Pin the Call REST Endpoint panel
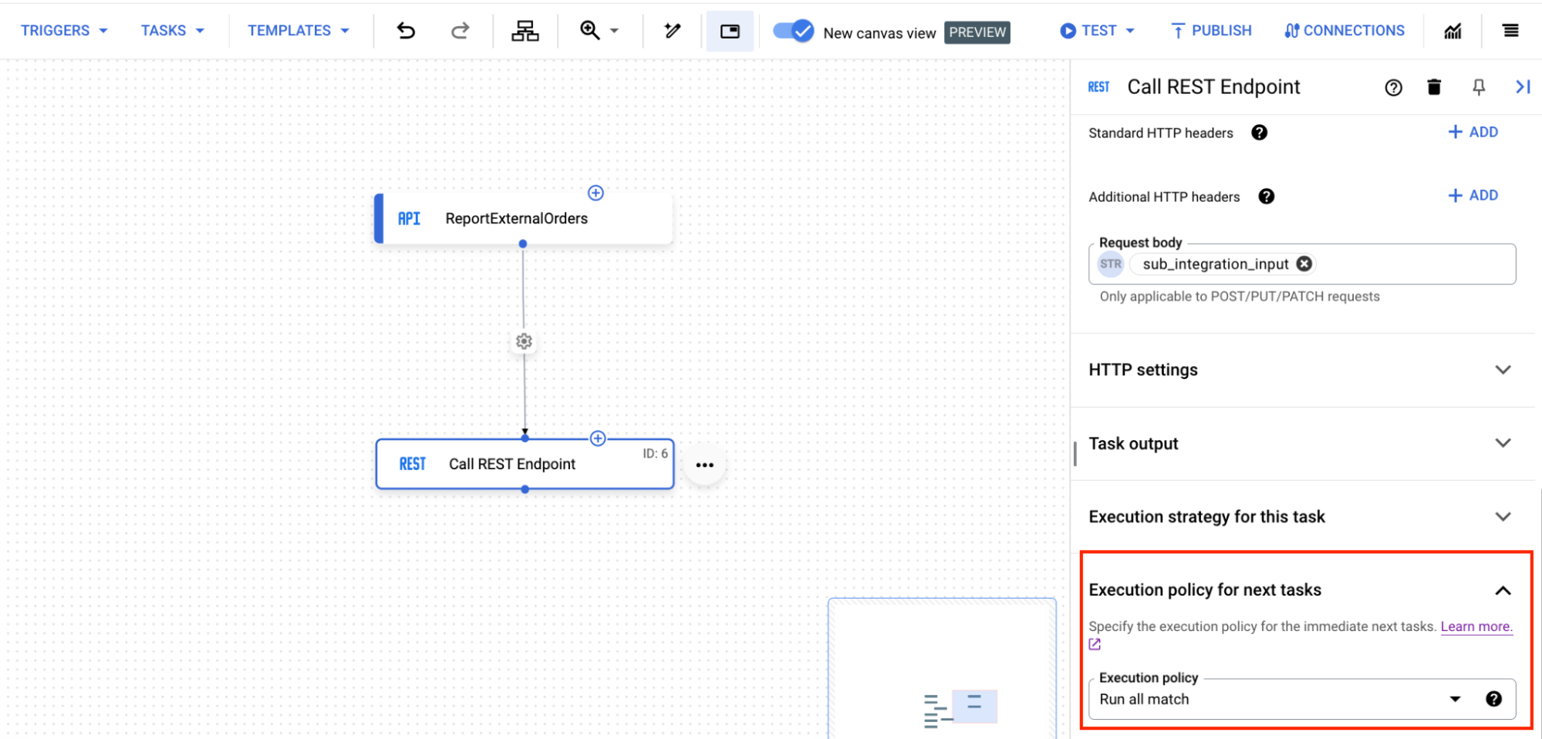This screenshot has height=739, width=1542. pos(1479,87)
